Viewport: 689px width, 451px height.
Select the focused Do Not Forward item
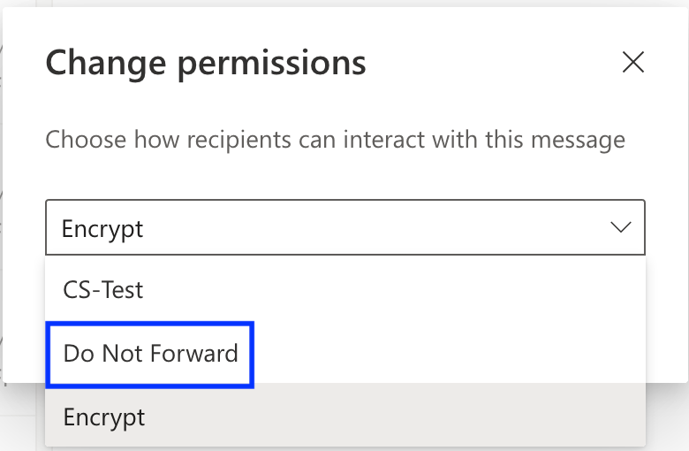(151, 354)
